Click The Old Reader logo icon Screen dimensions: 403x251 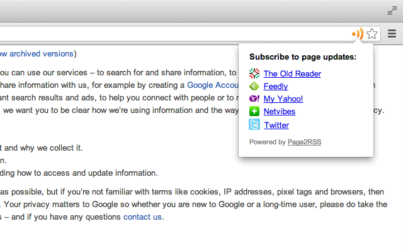254,73
